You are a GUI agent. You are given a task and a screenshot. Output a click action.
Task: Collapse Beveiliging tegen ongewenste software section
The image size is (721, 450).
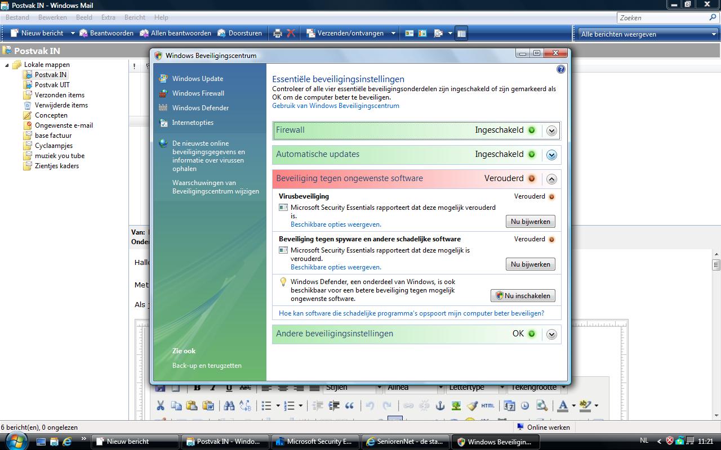click(x=551, y=179)
